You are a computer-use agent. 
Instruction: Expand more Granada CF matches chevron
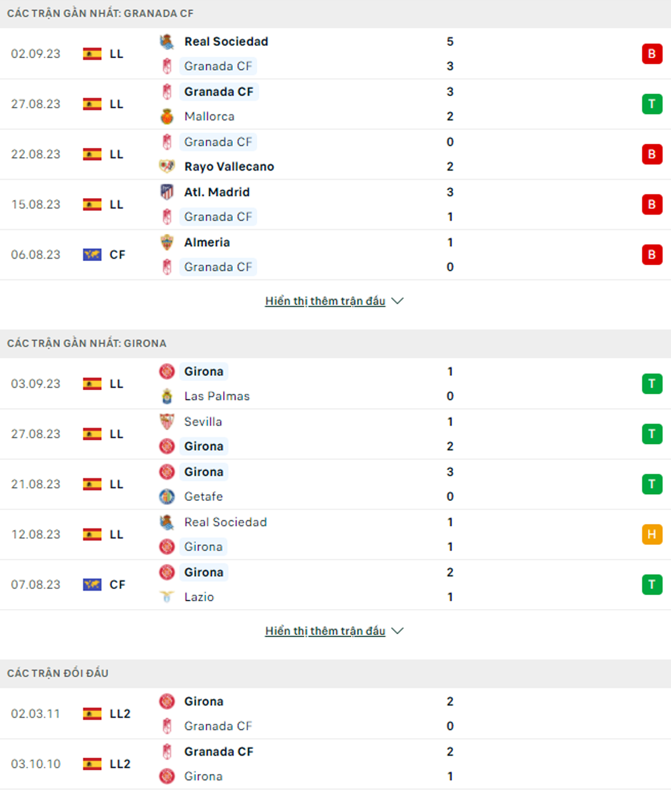tap(398, 301)
